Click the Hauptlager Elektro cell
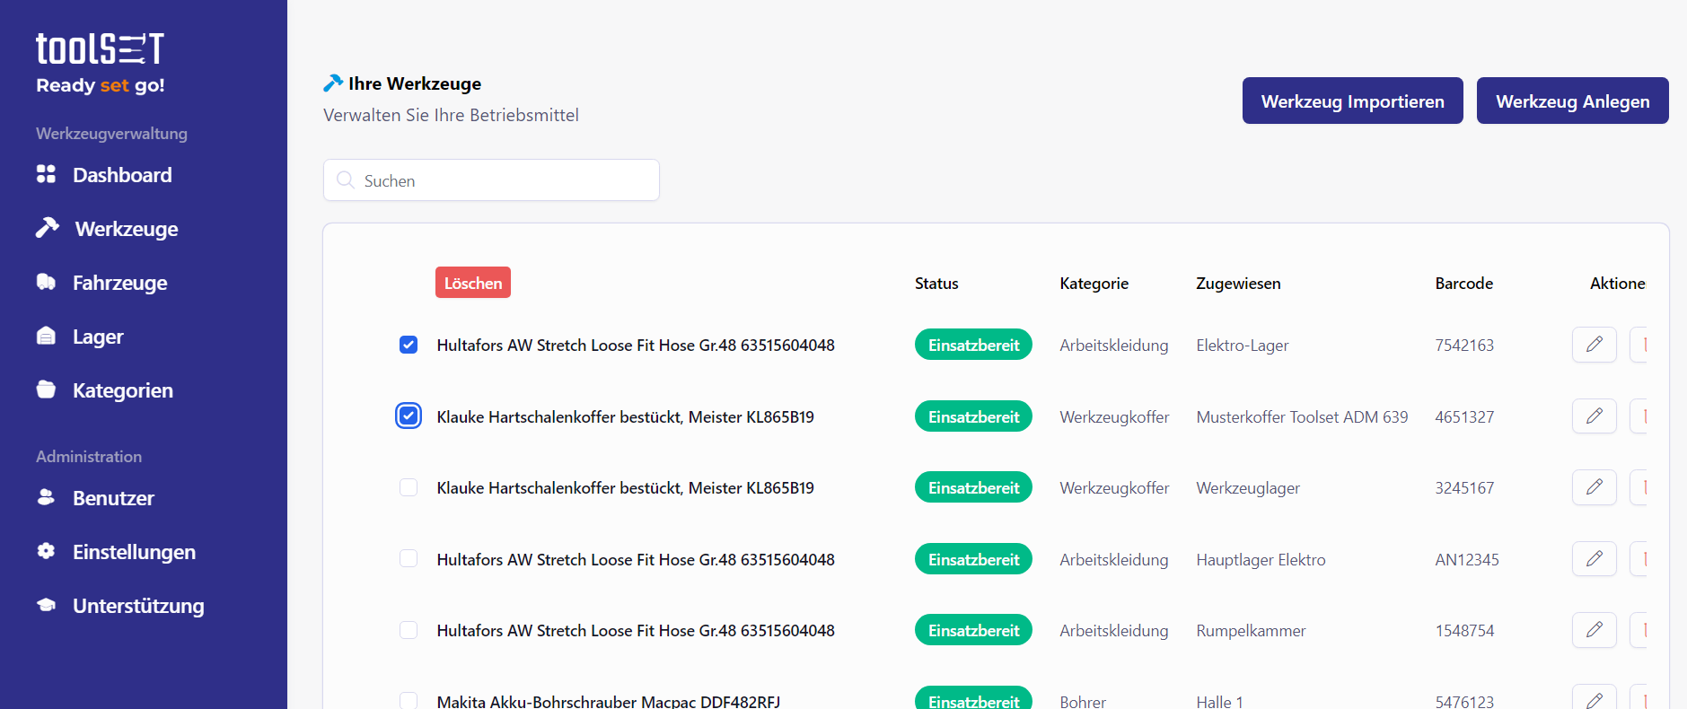 tap(1261, 560)
